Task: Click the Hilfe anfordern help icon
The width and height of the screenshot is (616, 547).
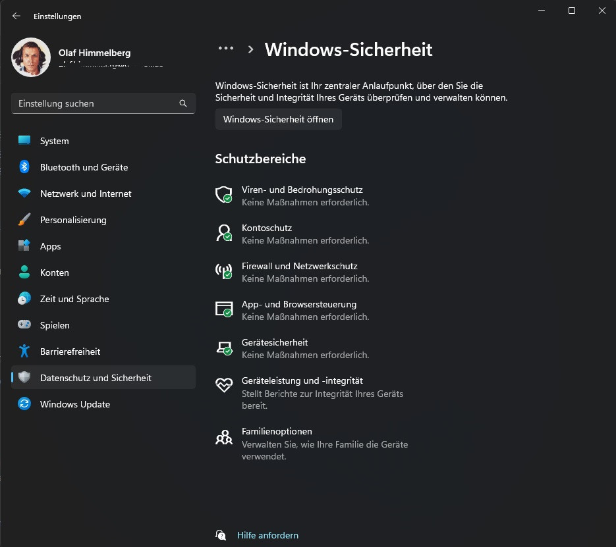Action: click(221, 535)
